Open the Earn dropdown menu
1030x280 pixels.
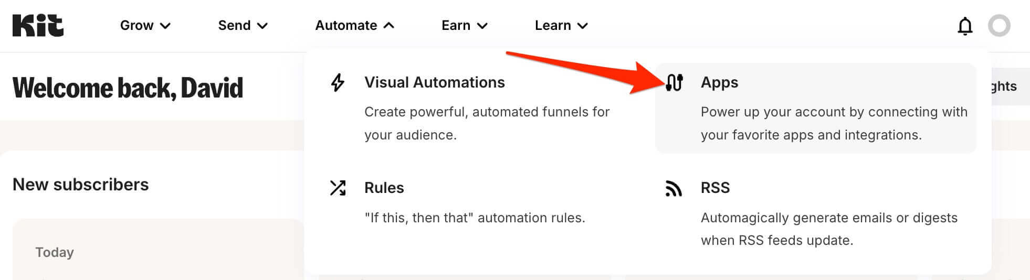coord(464,26)
